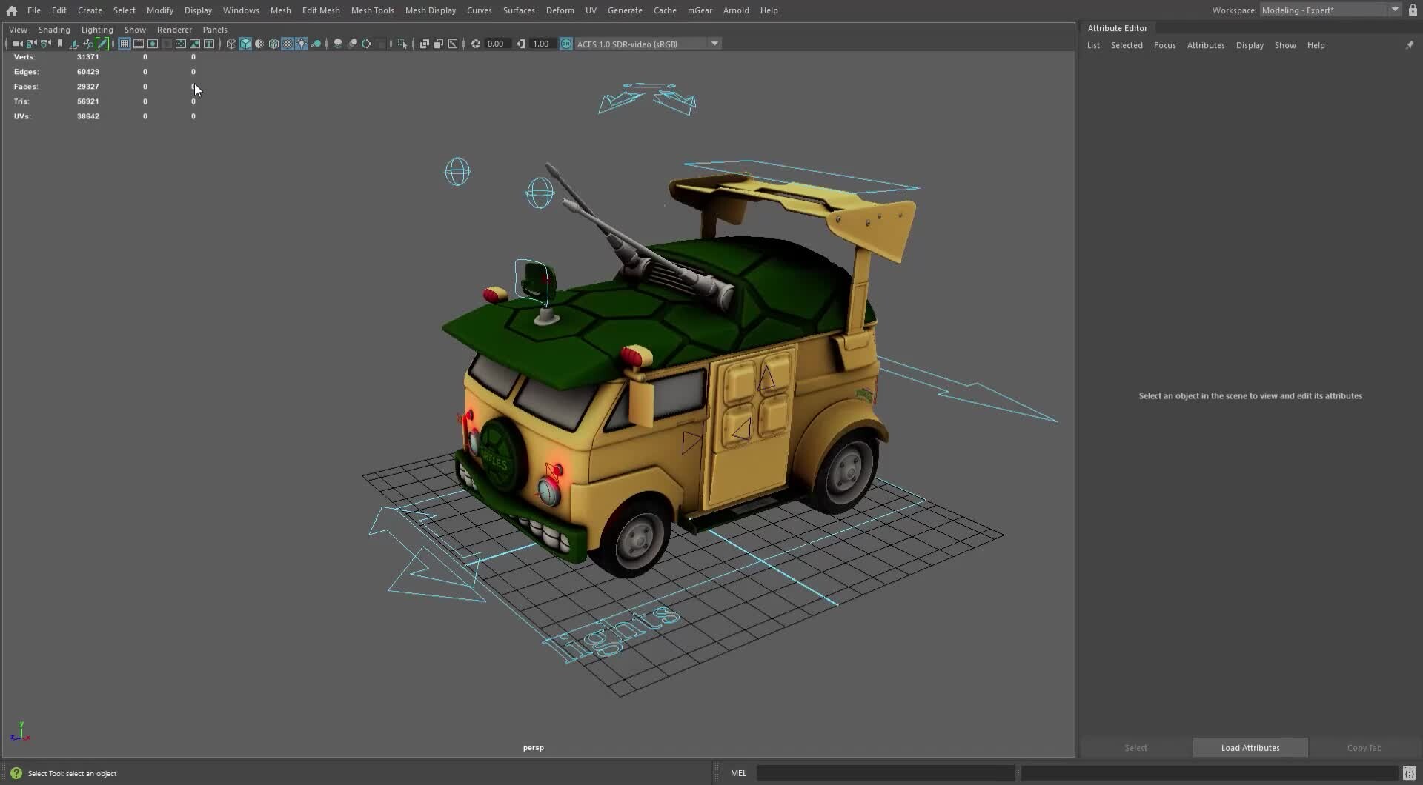Pin the Attribute Editor
Image resolution: width=1423 pixels, height=785 pixels.
1411,44
